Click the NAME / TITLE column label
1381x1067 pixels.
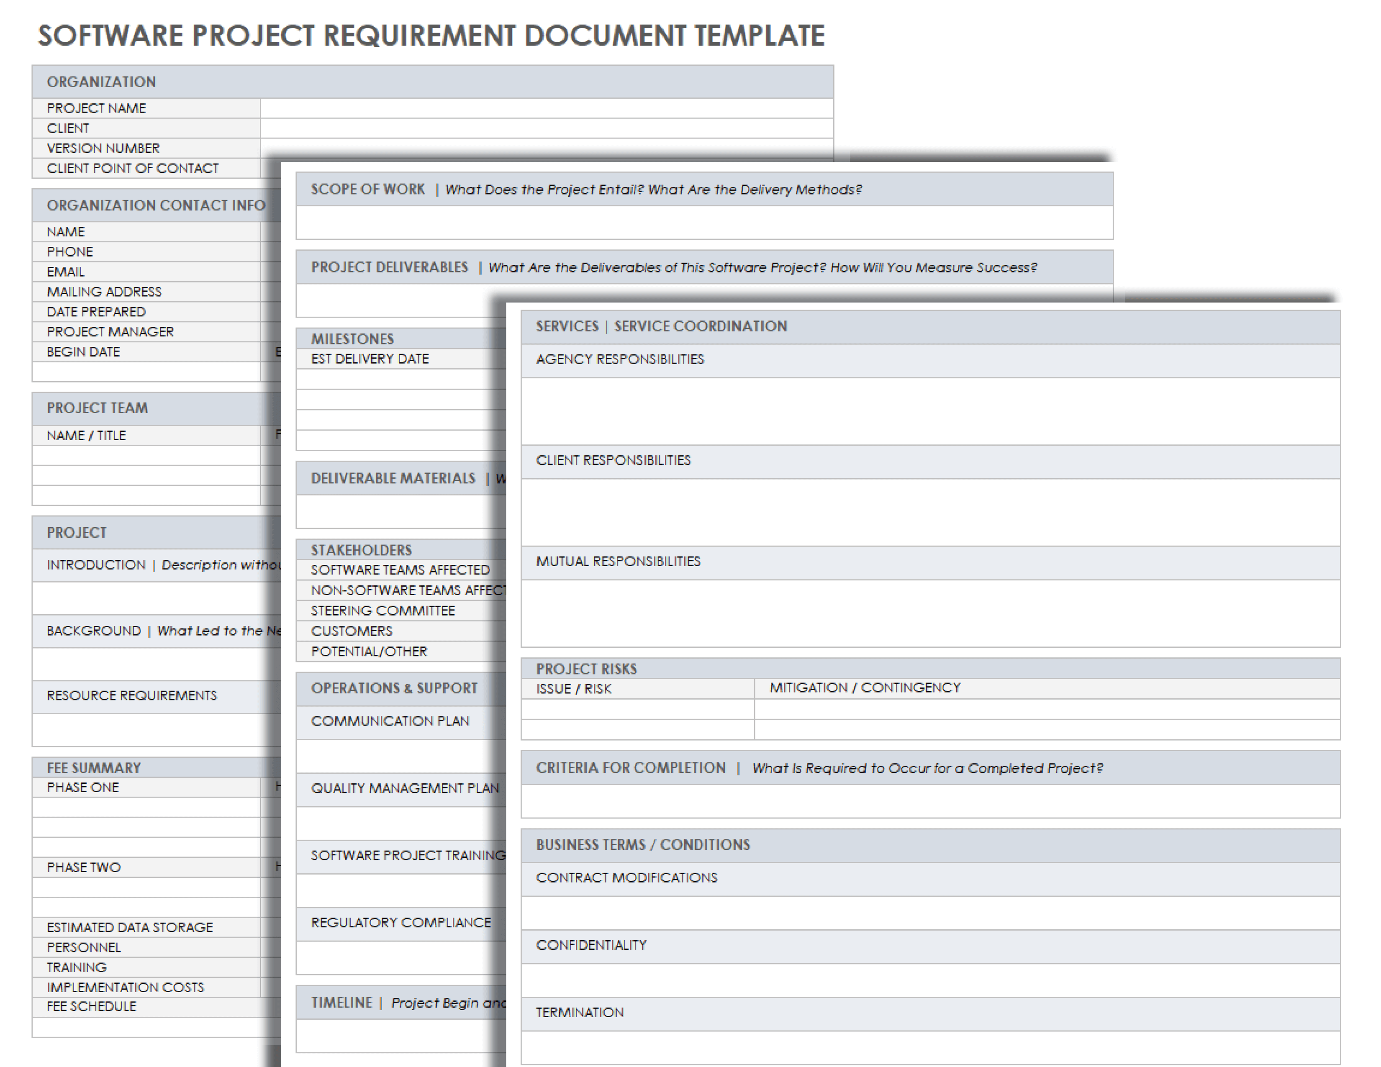tap(86, 436)
